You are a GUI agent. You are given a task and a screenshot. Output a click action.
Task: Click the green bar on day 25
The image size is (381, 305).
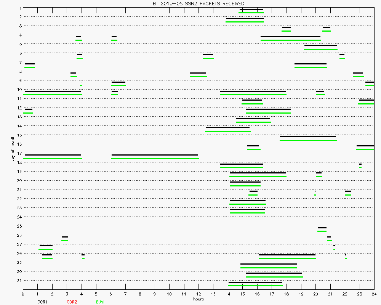coord(322,231)
